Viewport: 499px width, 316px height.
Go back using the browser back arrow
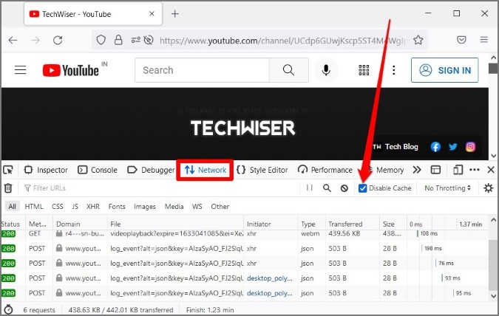[x=13, y=40]
